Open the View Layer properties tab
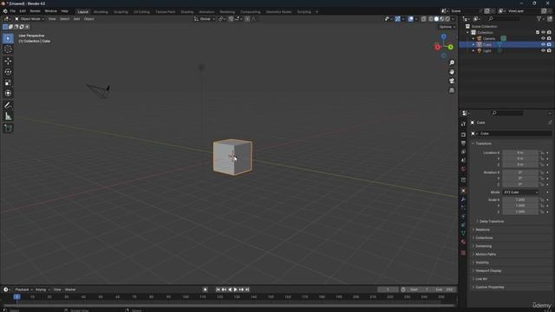Screen dimensions: 555x312 (463, 152)
